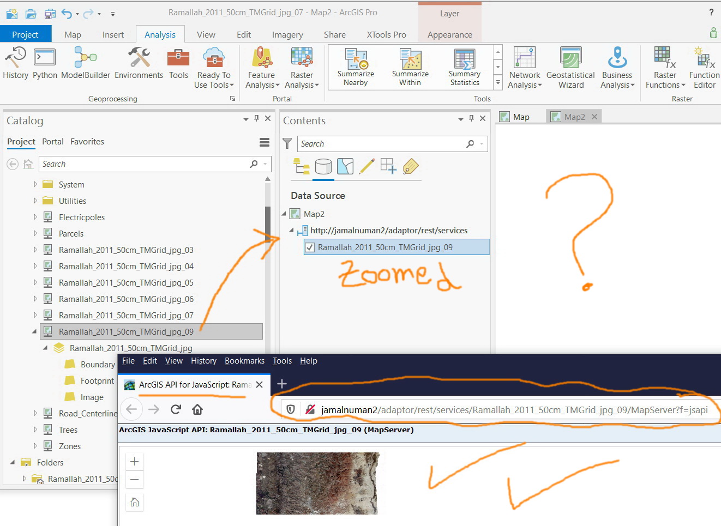The width and height of the screenshot is (721, 526).
Task: Open the XTools Pro ribbon tab
Action: point(386,34)
